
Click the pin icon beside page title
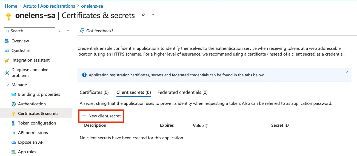[143, 15]
